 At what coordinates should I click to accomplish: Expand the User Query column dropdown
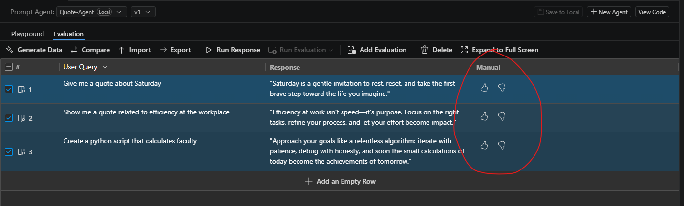pyautogui.click(x=105, y=67)
